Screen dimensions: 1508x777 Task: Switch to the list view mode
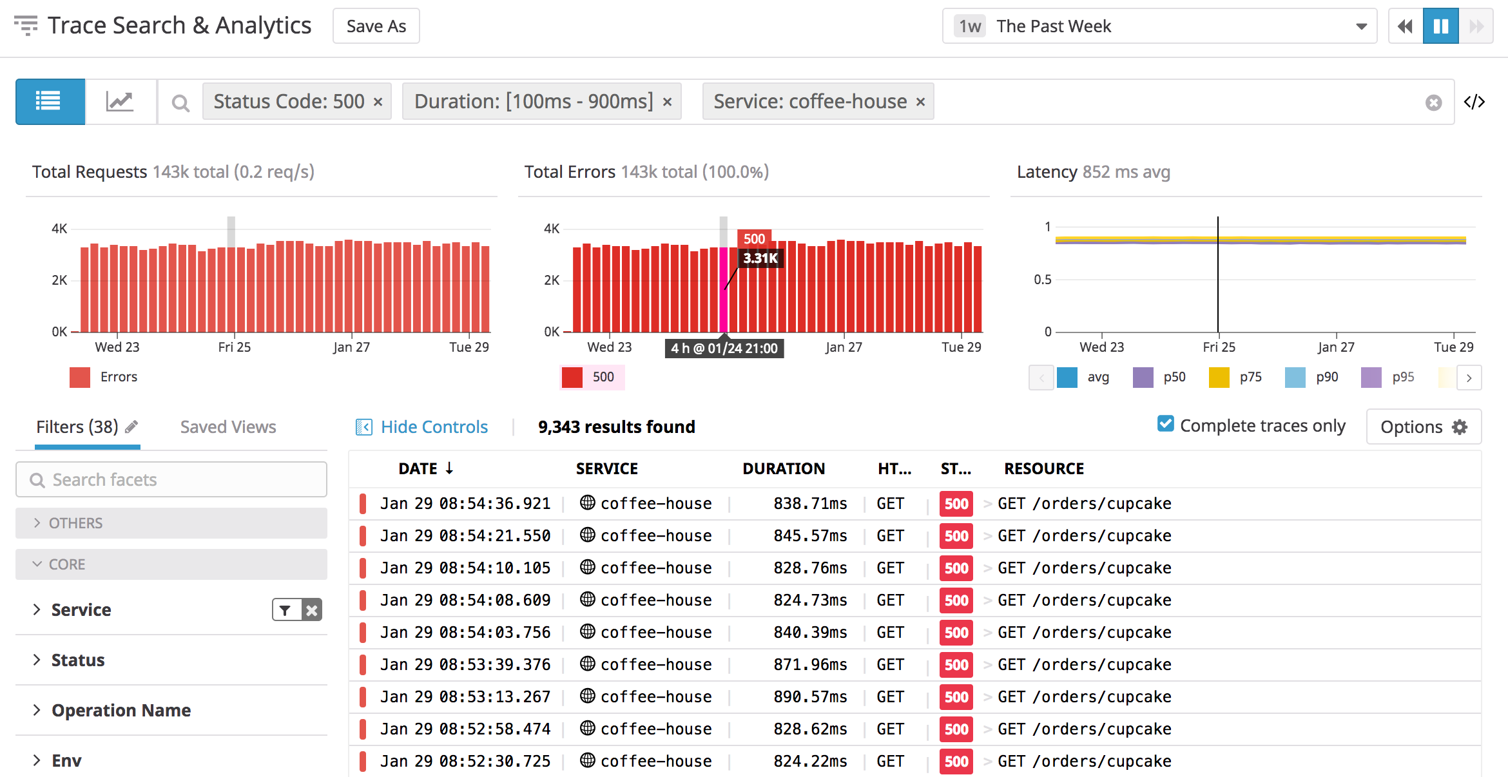click(x=50, y=101)
